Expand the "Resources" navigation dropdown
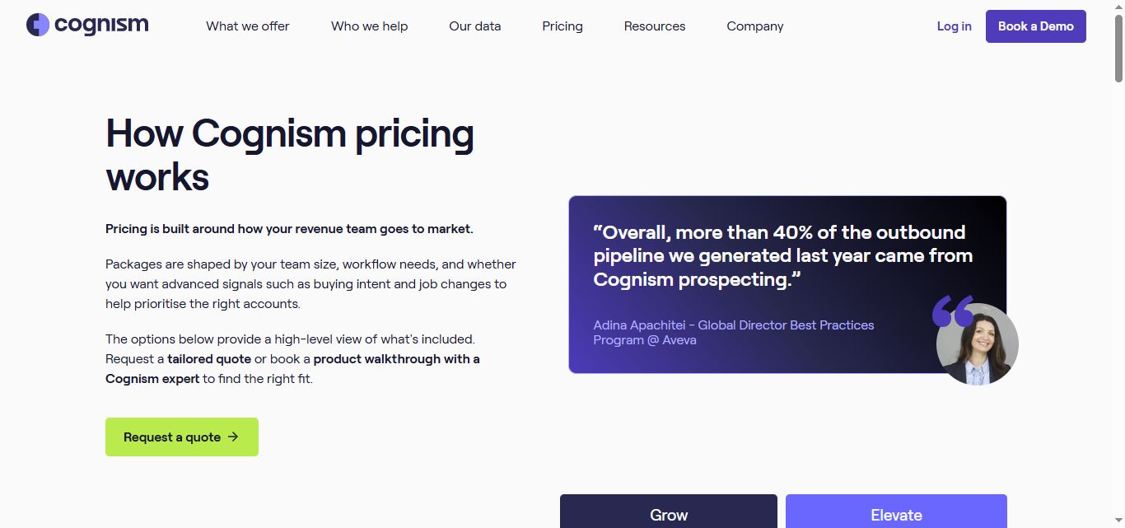 [654, 26]
